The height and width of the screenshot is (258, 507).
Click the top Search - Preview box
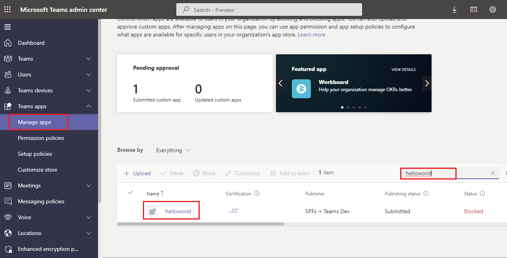(269, 10)
